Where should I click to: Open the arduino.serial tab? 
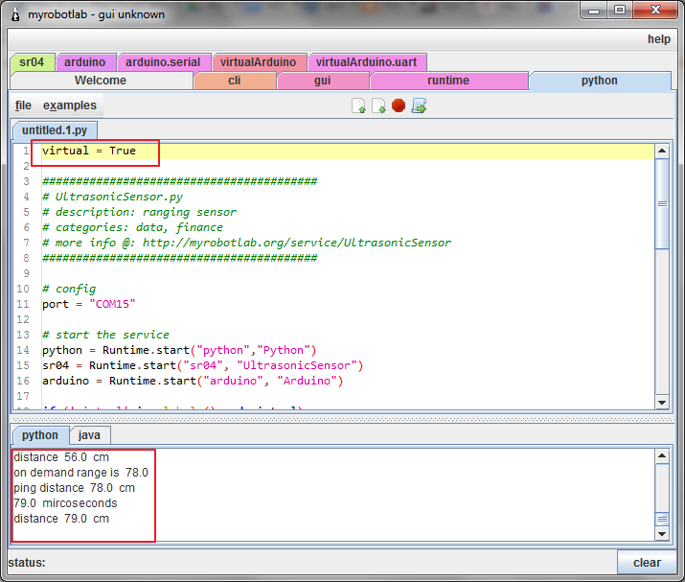coord(163,62)
